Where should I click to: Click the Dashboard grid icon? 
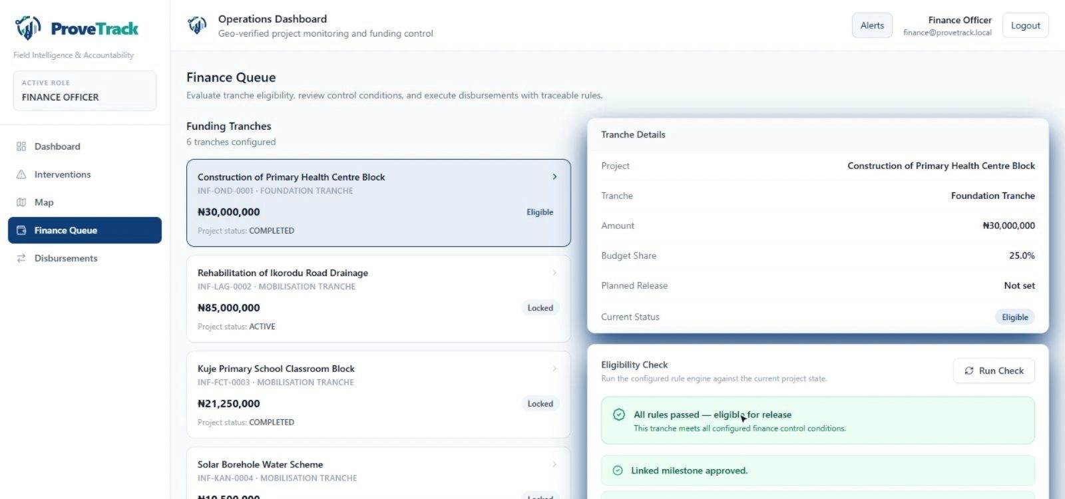[x=21, y=146]
